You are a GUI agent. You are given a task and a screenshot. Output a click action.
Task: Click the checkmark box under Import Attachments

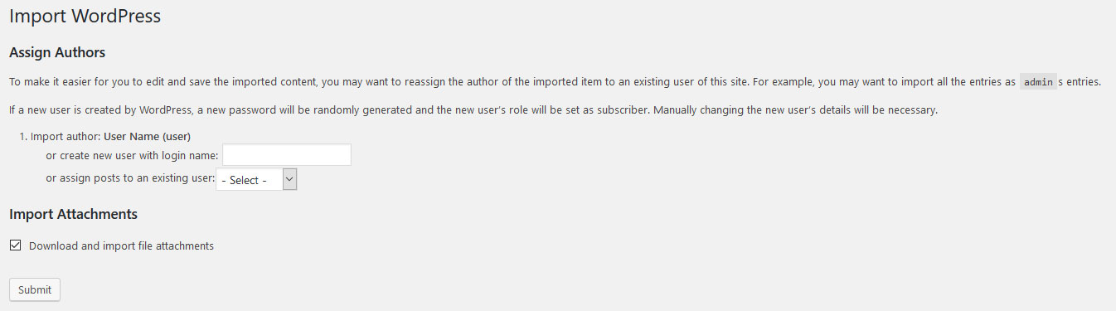(x=15, y=245)
